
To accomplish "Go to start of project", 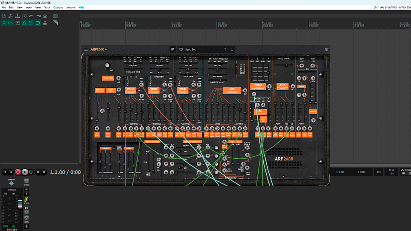I will (x=4, y=172).
